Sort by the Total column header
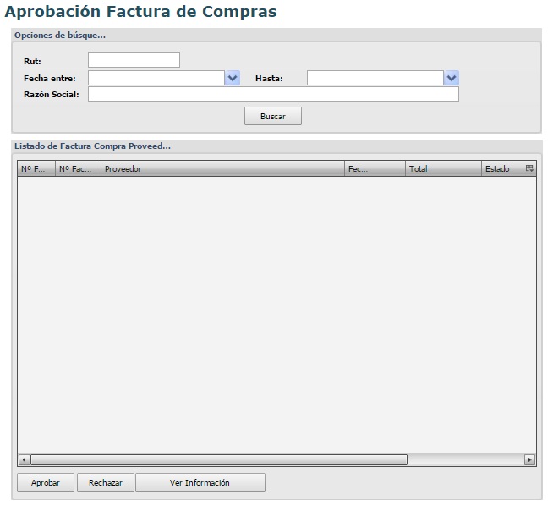Image resolution: width=553 pixels, height=511 pixels. coord(444,168)
